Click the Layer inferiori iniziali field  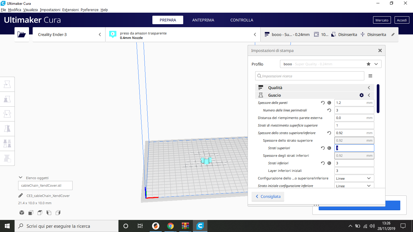click(354, 171)
